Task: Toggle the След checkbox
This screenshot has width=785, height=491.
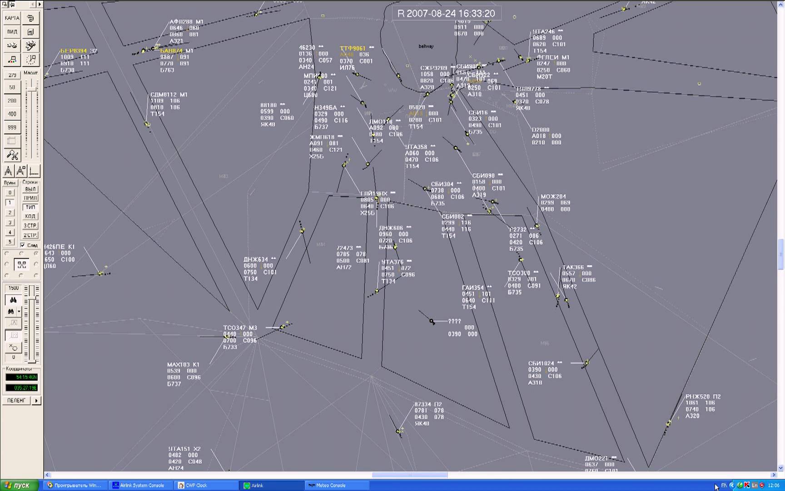Action: point(22,245)
